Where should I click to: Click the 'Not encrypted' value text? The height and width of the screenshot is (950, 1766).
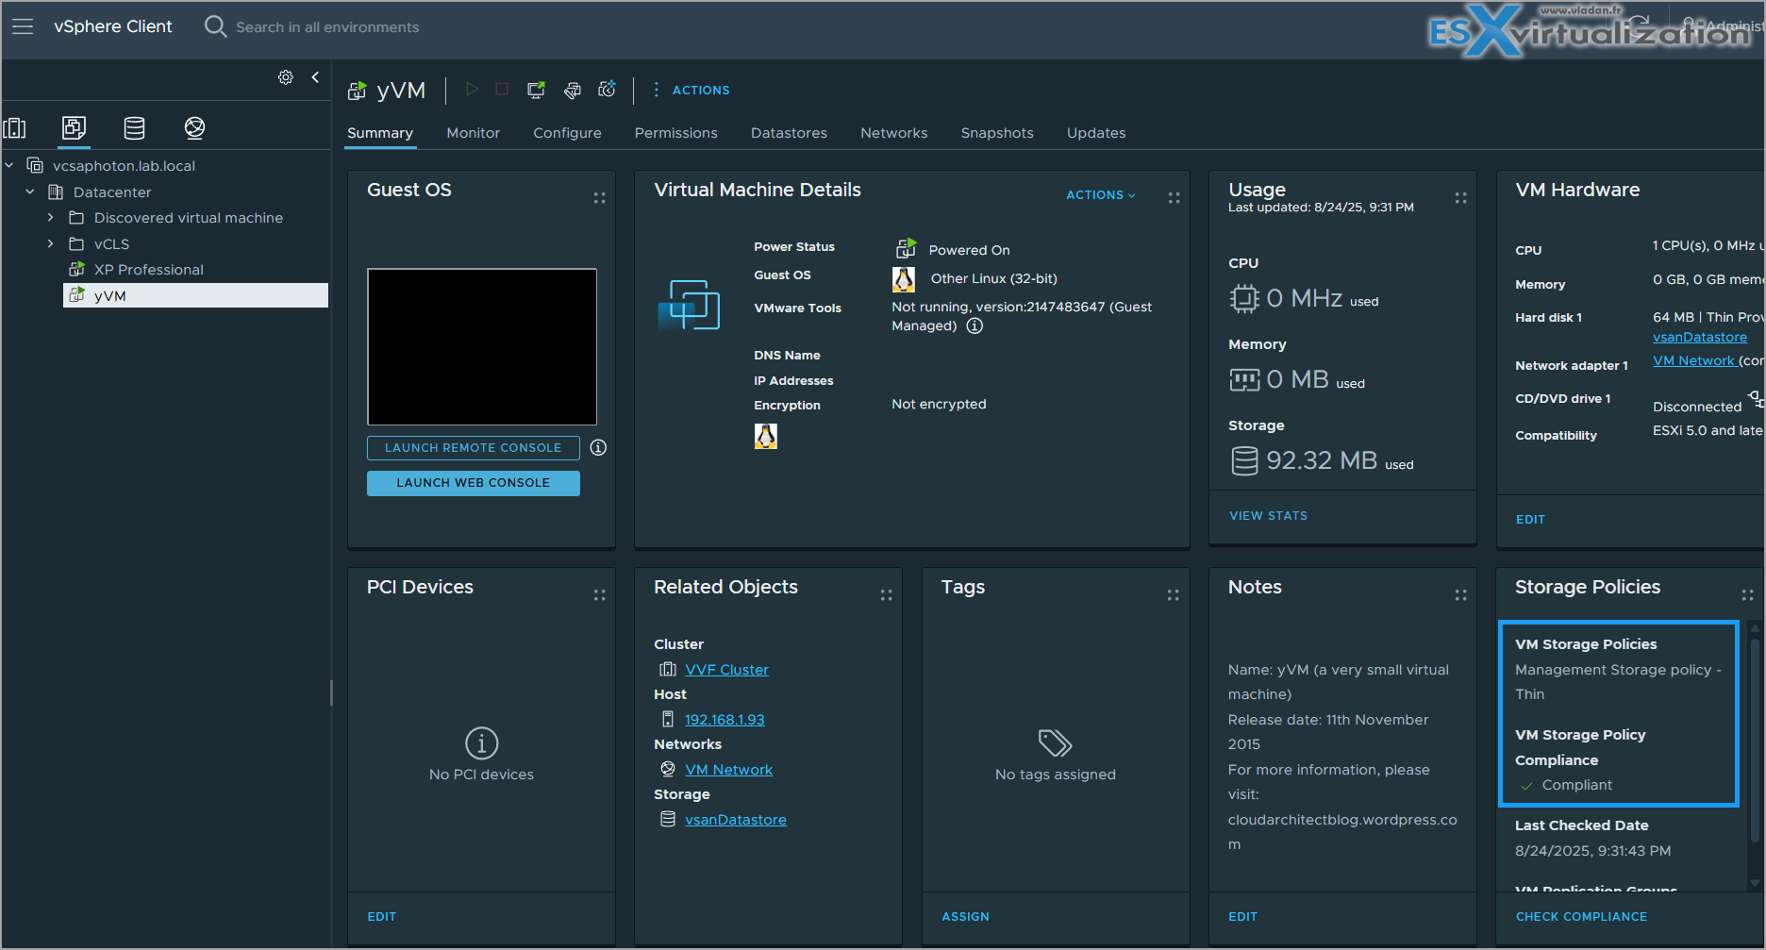[939, 404]
